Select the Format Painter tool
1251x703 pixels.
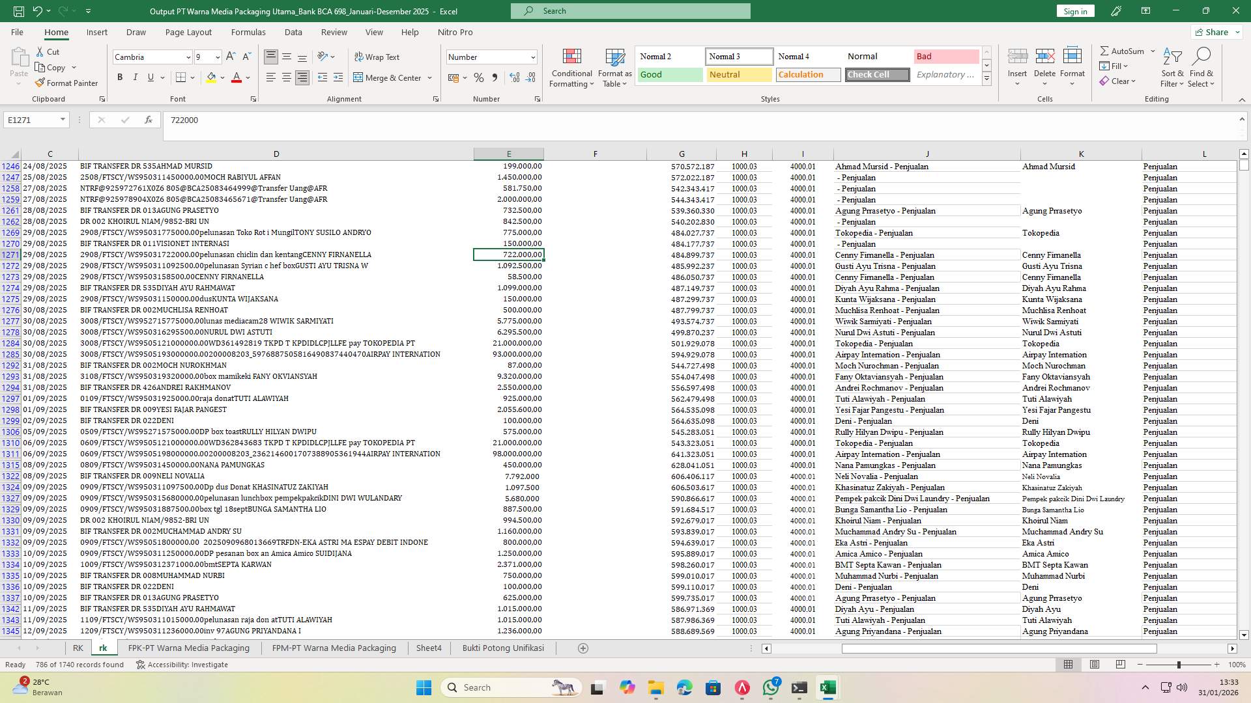pyautogui.click(x=67, y=83)
